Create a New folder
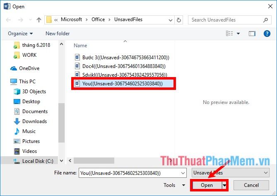 click(58, 34)
